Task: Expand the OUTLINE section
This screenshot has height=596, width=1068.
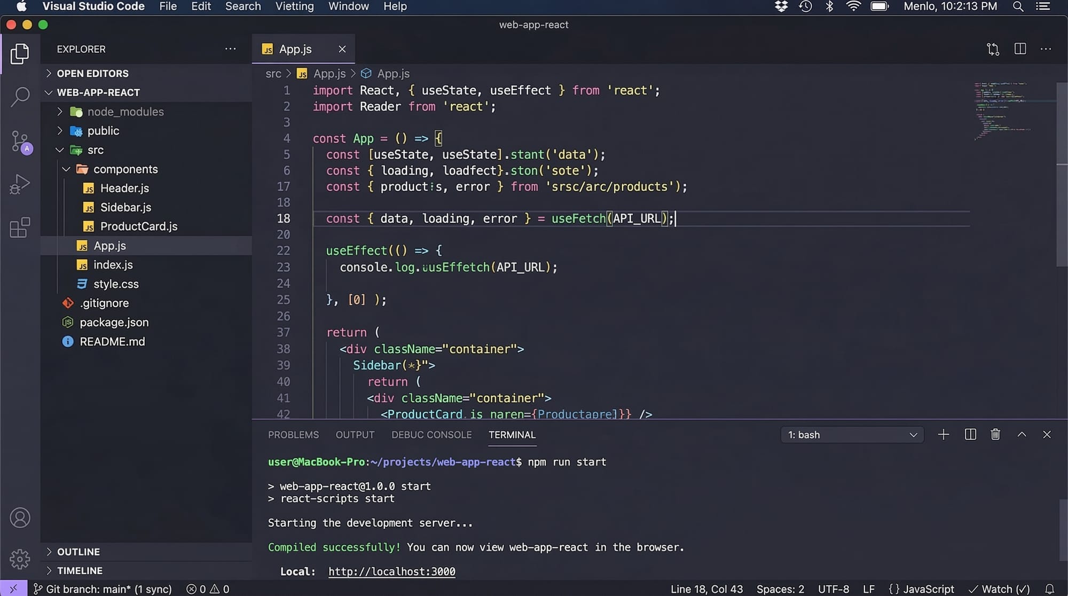Action: tap(78, 552)
